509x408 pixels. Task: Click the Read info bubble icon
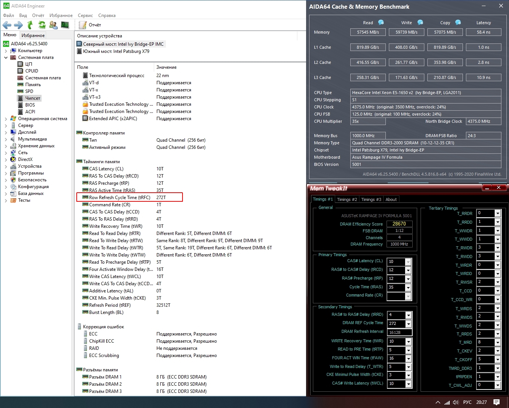coord(381,22)
